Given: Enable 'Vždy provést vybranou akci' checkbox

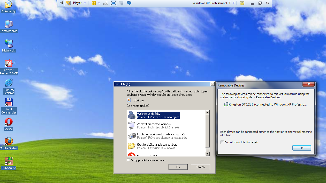Looking at the screenshot, I should [x=128, y=160].
